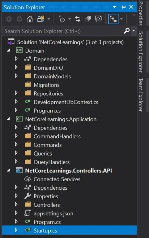Screen dimensions: 149x238
Task: Click the Home icon in toolbar
Action: point(30,19)
